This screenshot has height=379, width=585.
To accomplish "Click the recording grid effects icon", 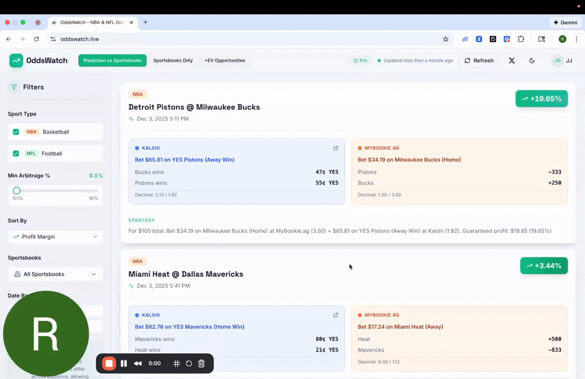I will (177, 364).
